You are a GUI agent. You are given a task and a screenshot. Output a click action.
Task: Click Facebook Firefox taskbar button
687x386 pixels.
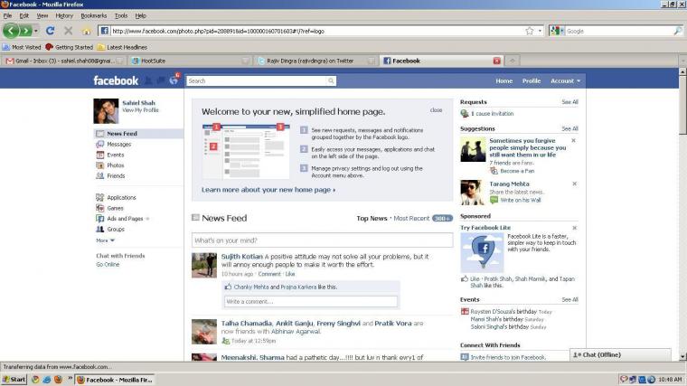(x=115, y=380)
